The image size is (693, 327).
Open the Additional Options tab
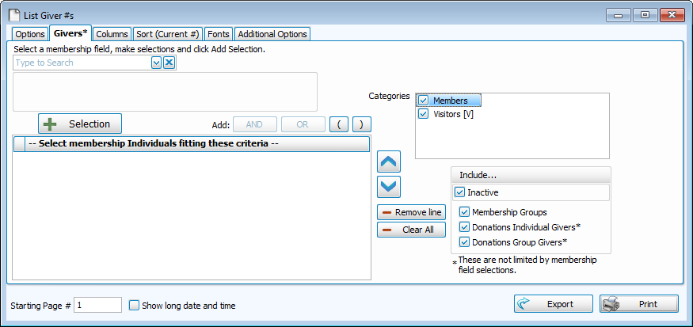272,34
